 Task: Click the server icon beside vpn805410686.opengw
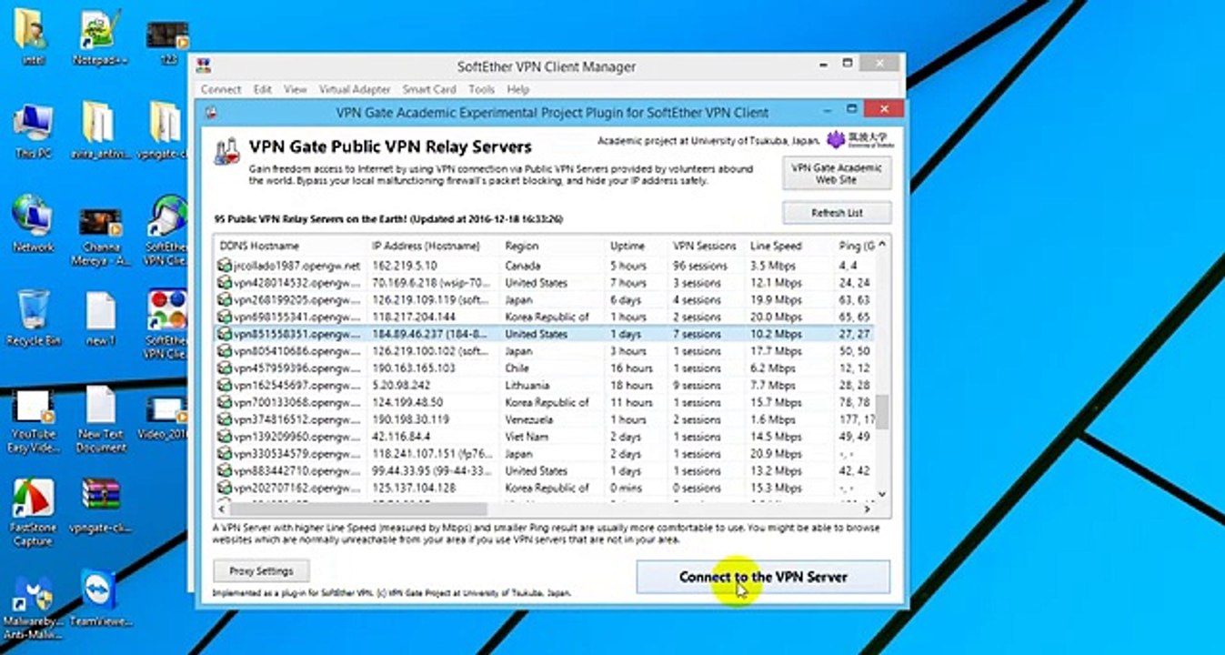pyautogui.click(x=225, y=351)
